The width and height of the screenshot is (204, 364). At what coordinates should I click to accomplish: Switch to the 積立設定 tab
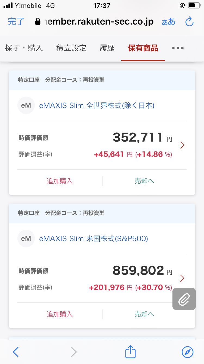[71, 48]
